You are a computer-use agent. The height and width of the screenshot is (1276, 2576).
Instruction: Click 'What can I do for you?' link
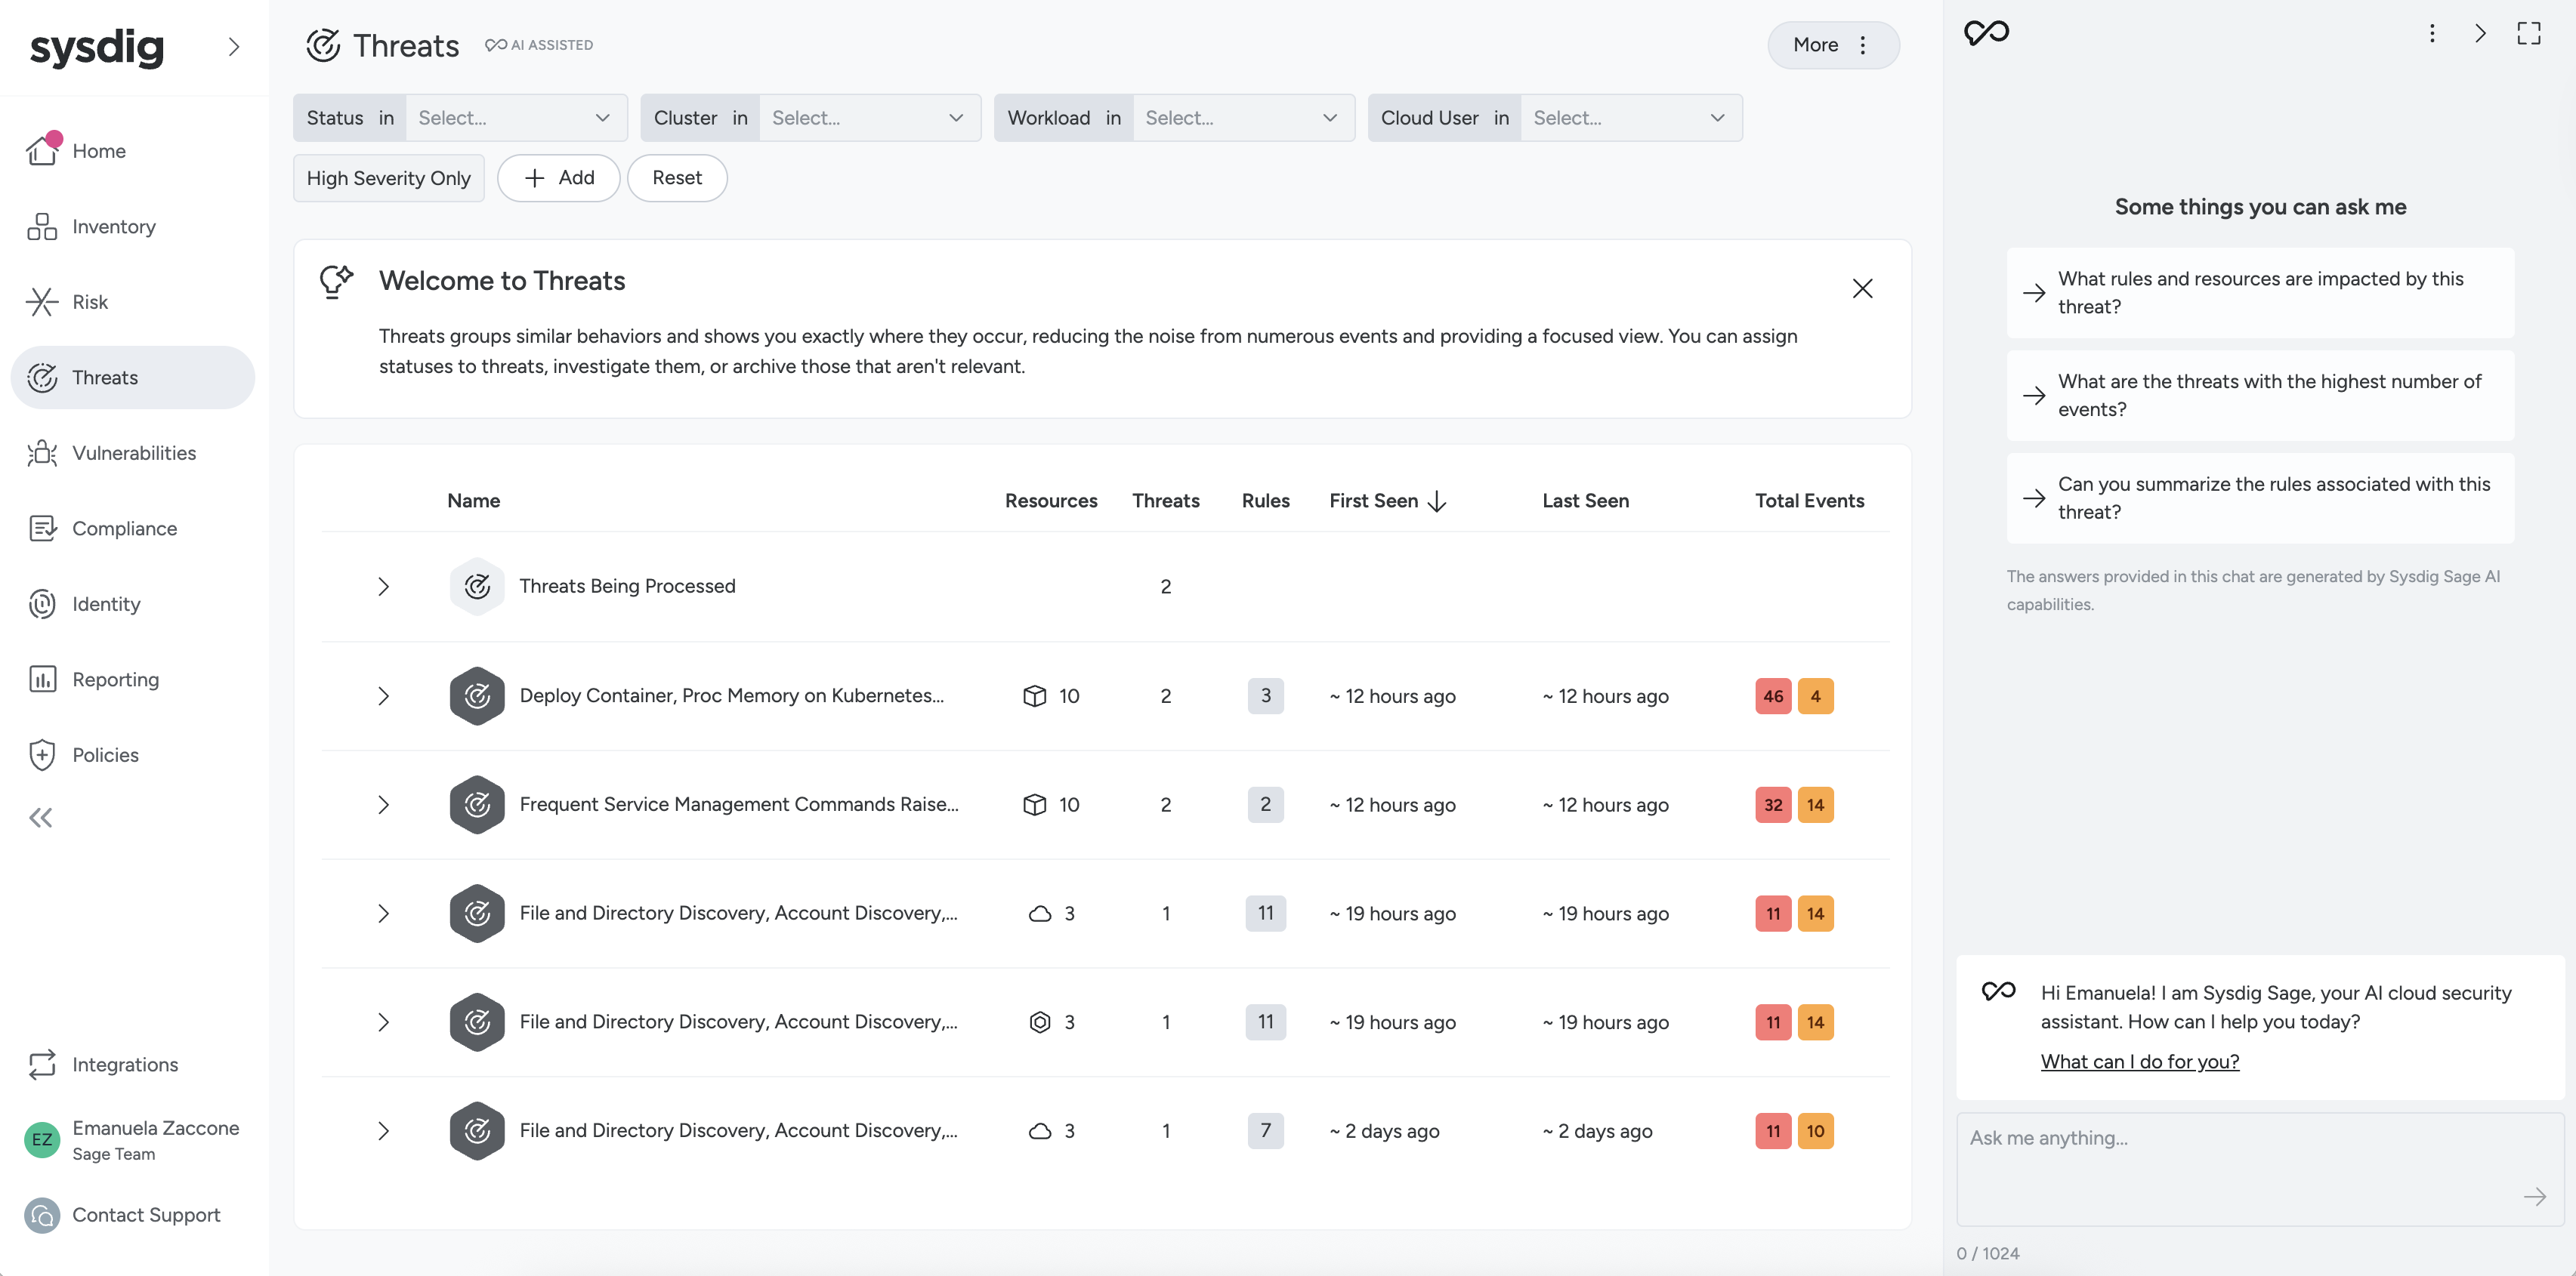[2139, 1061]
